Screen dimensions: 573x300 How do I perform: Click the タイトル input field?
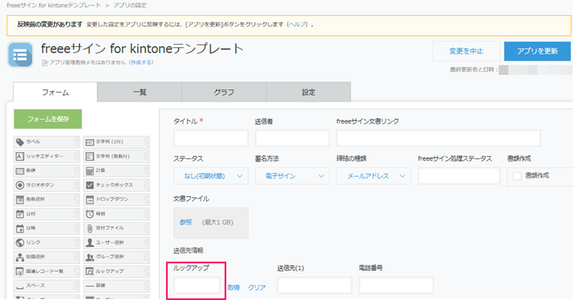point(211,138)
